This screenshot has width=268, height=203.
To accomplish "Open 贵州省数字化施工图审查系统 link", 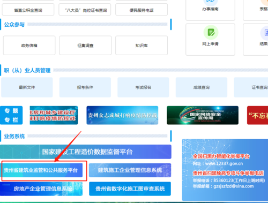I will coord(130,189).
